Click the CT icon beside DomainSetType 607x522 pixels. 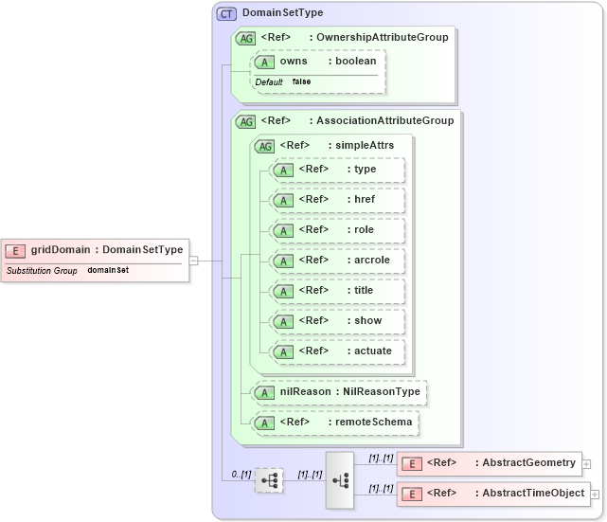click(x=226, y=14)
